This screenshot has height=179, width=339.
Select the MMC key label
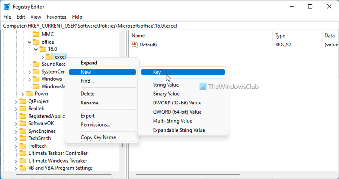pos(47,34)
